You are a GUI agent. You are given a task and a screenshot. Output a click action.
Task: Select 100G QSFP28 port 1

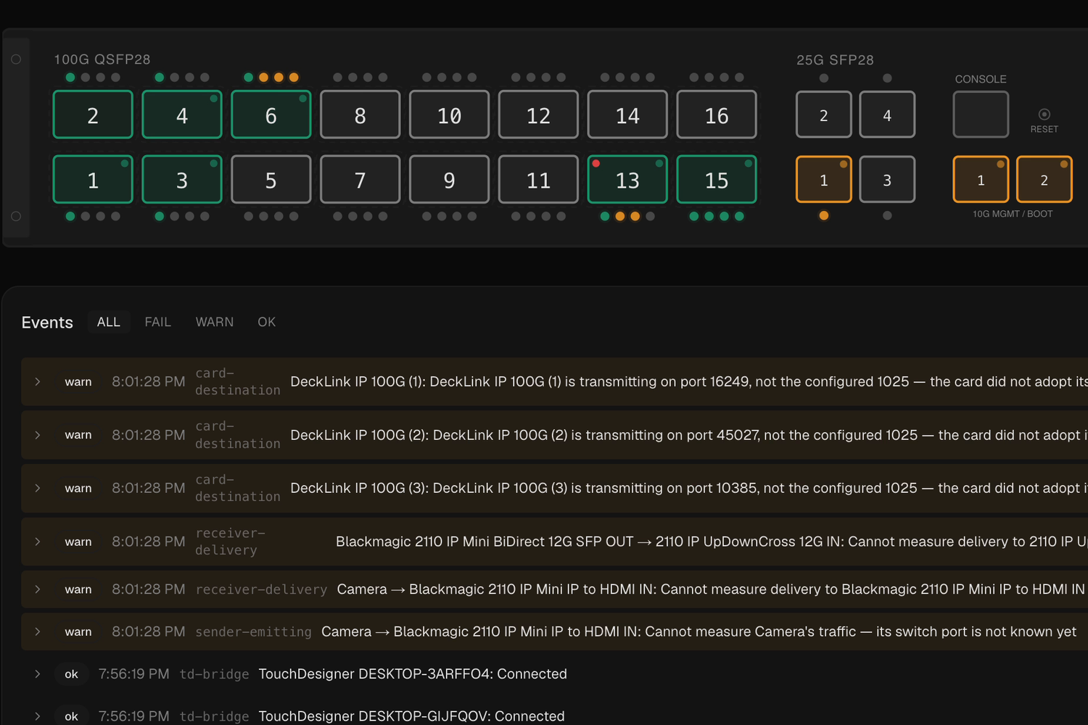(93, 179)
